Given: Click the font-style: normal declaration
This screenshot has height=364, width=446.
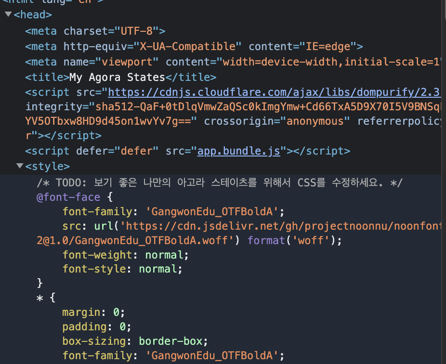Looking at the screenshot, I should (122, 269).
